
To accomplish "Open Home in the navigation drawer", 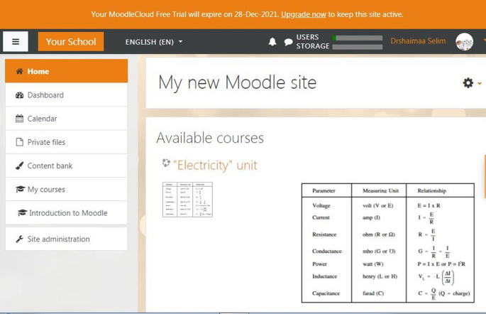I will [x=66, y=71].
